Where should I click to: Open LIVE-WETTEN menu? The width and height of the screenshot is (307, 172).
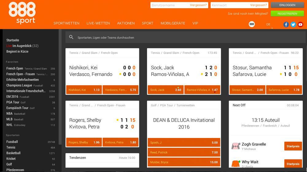coord(98,23)
